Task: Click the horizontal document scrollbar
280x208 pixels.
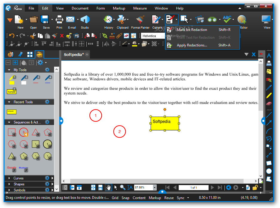Action: (x=157, y=181)
